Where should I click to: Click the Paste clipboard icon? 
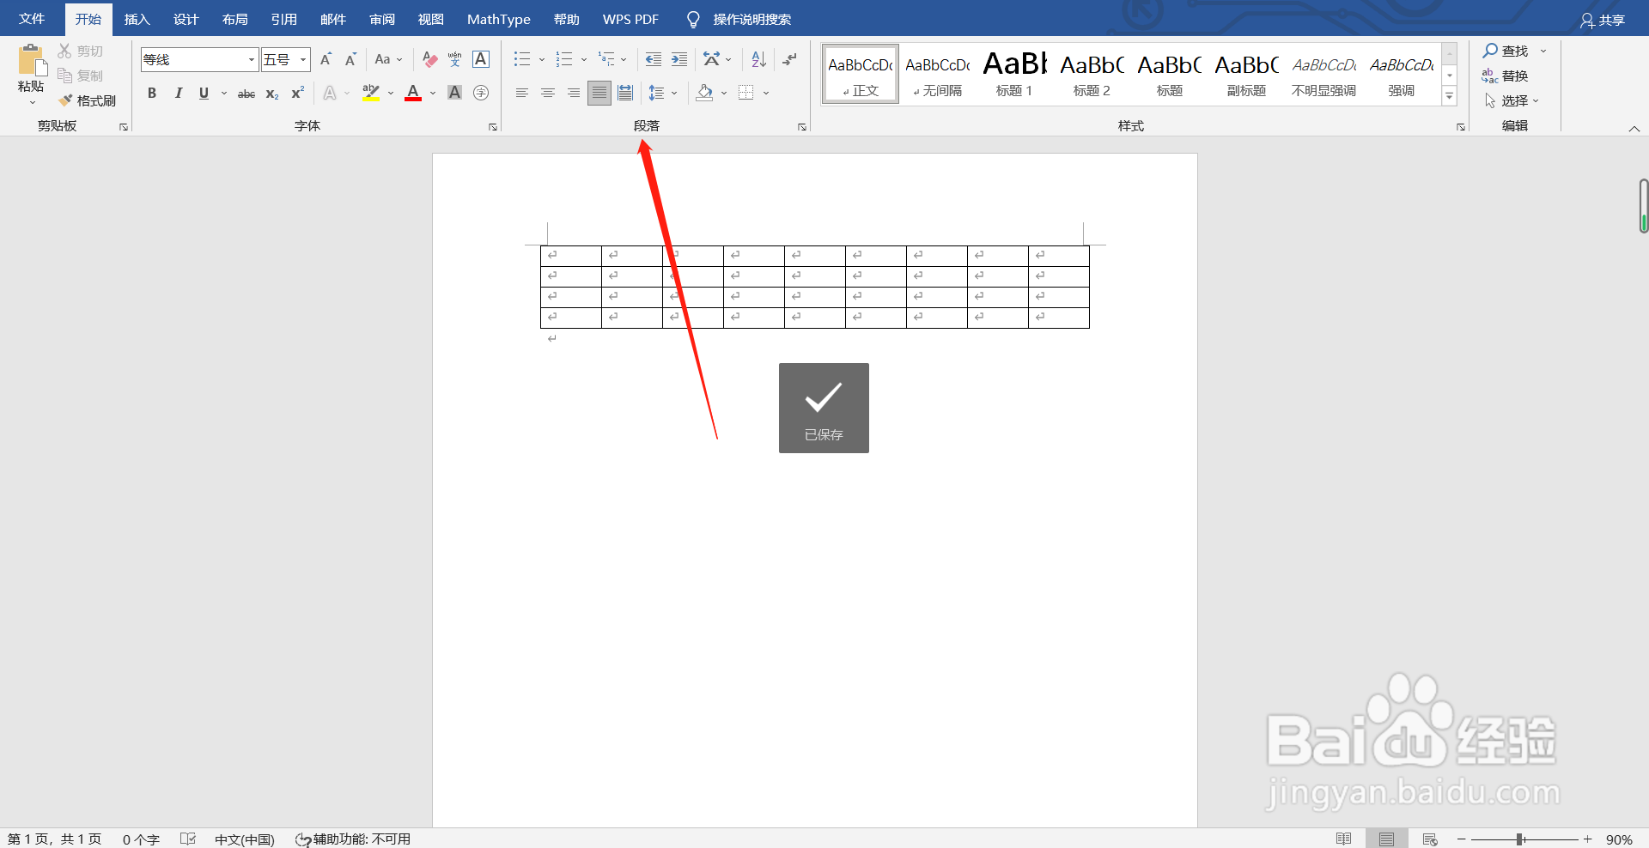pyautogui.click(x=32, y=60)
